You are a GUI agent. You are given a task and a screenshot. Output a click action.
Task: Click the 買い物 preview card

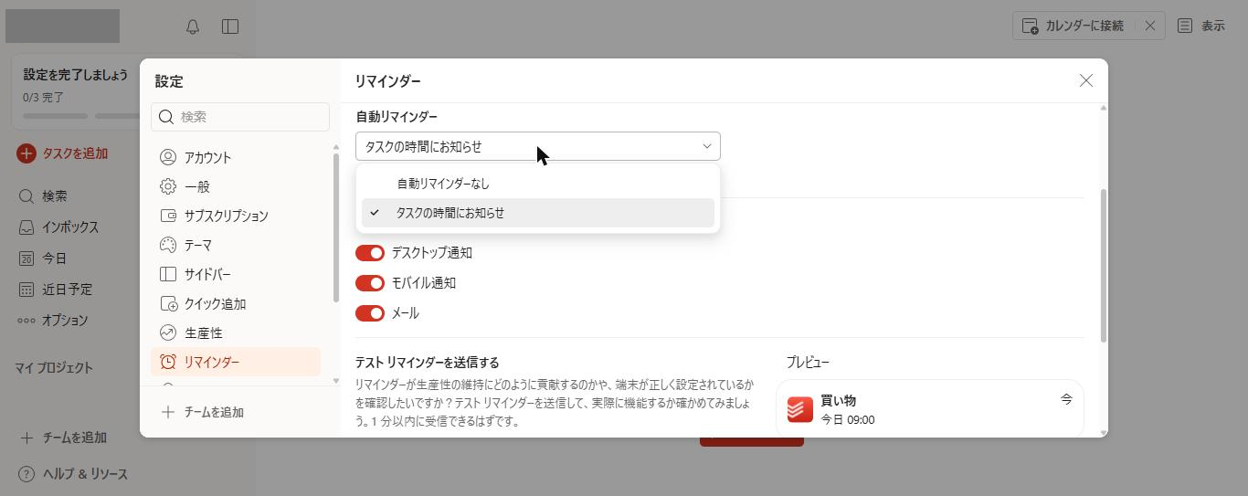point(930,409)
